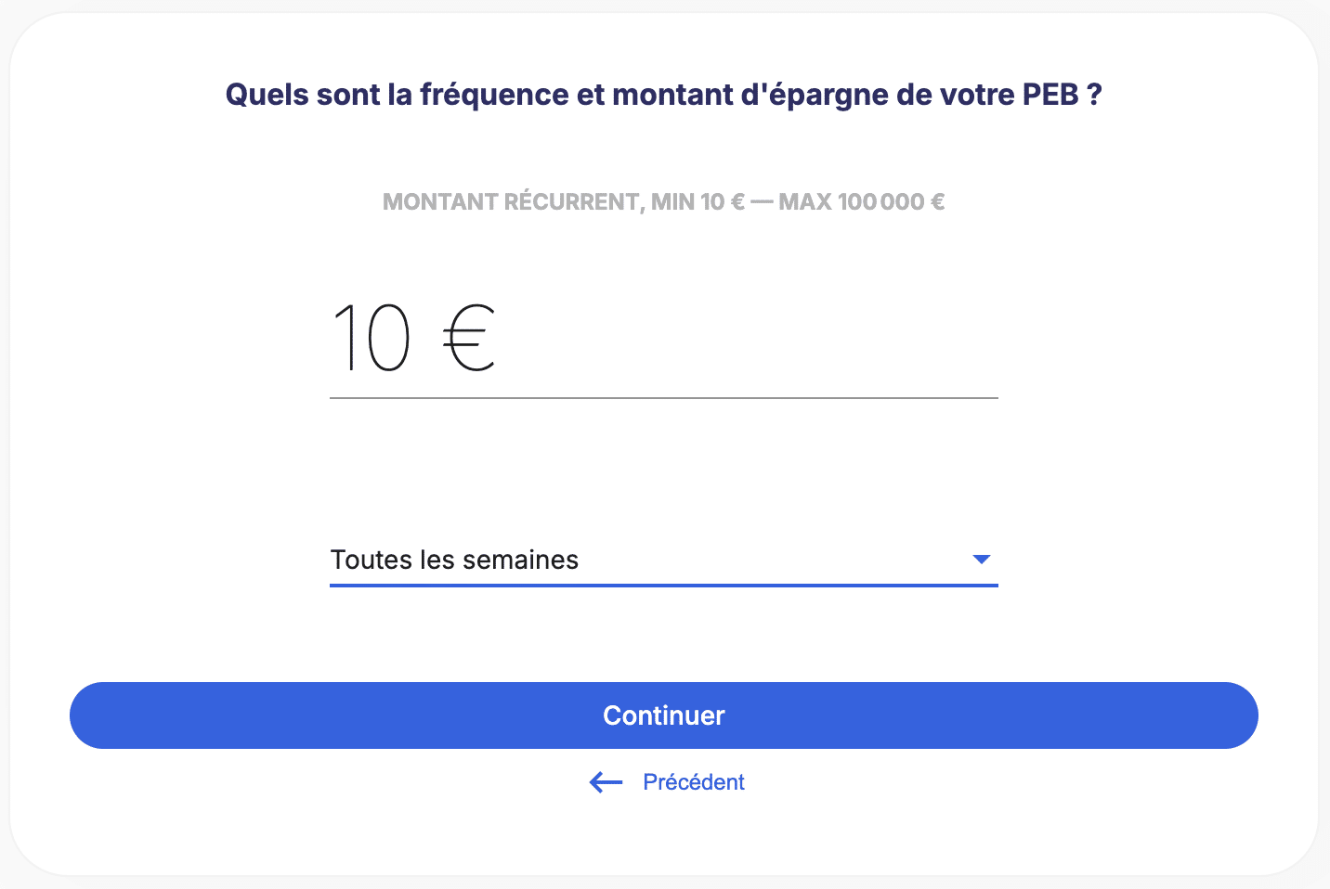The image size is (1330, 889).
Task: Go back using the Précédent link
Action: tap(693, 782)
